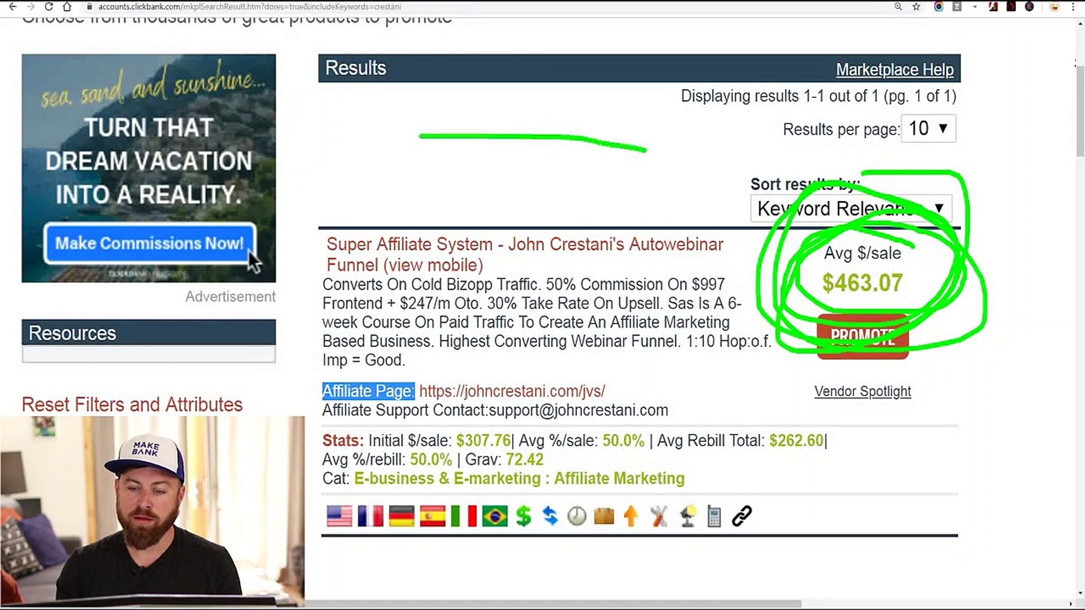
Task: Select the Brazil flag icon
Action: pyautogui.click(x=494, y=516)
